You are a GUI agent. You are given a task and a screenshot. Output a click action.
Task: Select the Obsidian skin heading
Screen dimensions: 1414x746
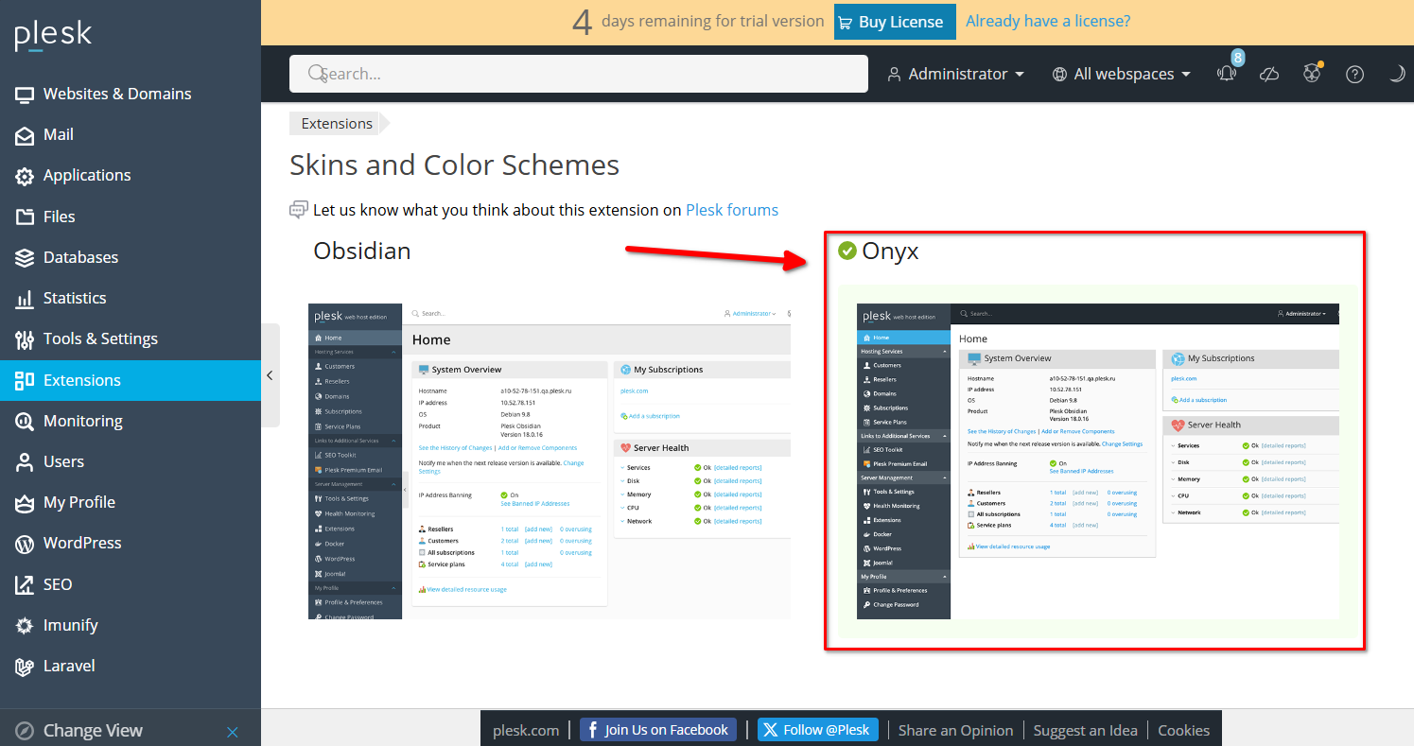tap(362, 251)
